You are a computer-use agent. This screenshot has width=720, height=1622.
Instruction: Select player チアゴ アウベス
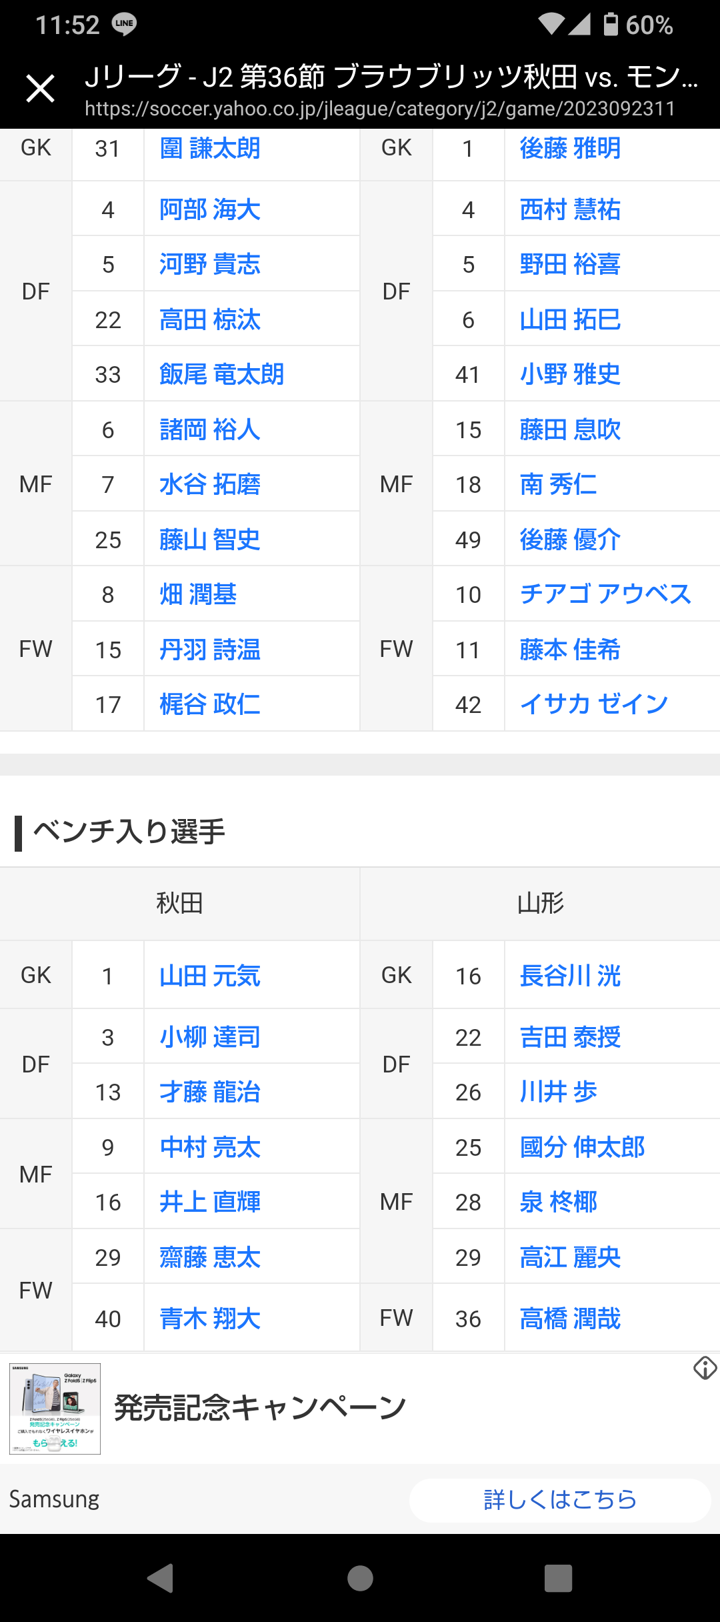pyautogui.click(x=605, y=594)
